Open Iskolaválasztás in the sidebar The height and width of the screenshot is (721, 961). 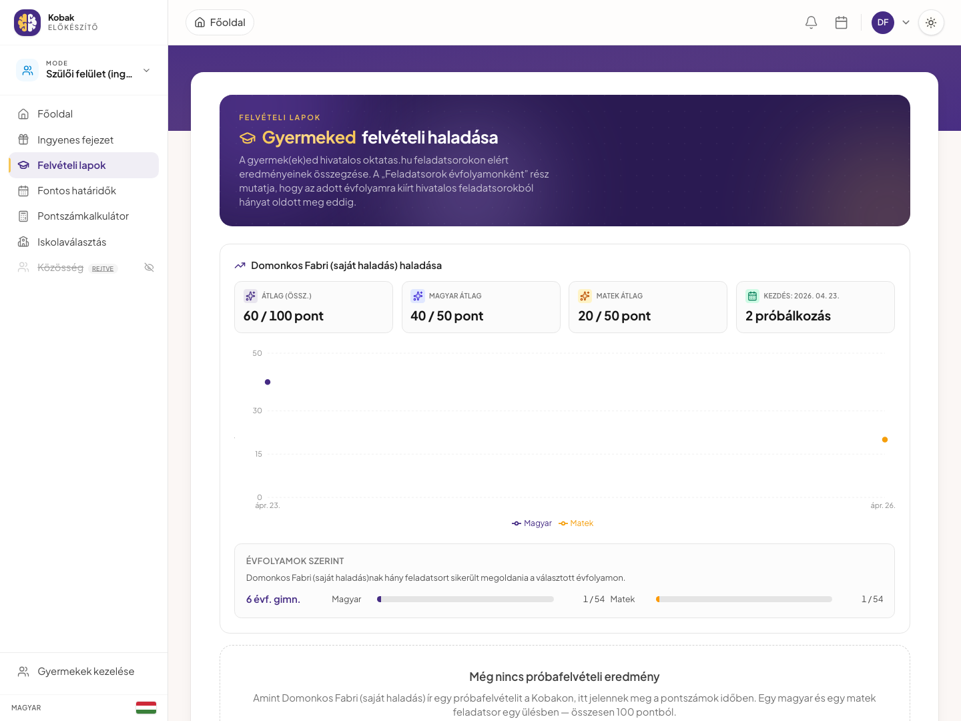coord(83,242)
